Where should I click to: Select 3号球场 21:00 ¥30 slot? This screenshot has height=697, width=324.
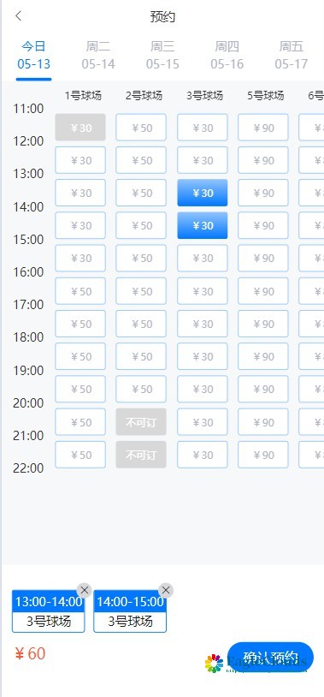(x=203, y=455)
